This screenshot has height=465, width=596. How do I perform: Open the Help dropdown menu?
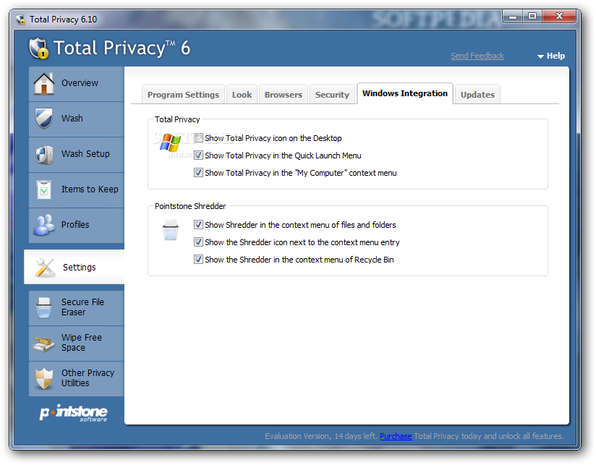pos(551,56)
